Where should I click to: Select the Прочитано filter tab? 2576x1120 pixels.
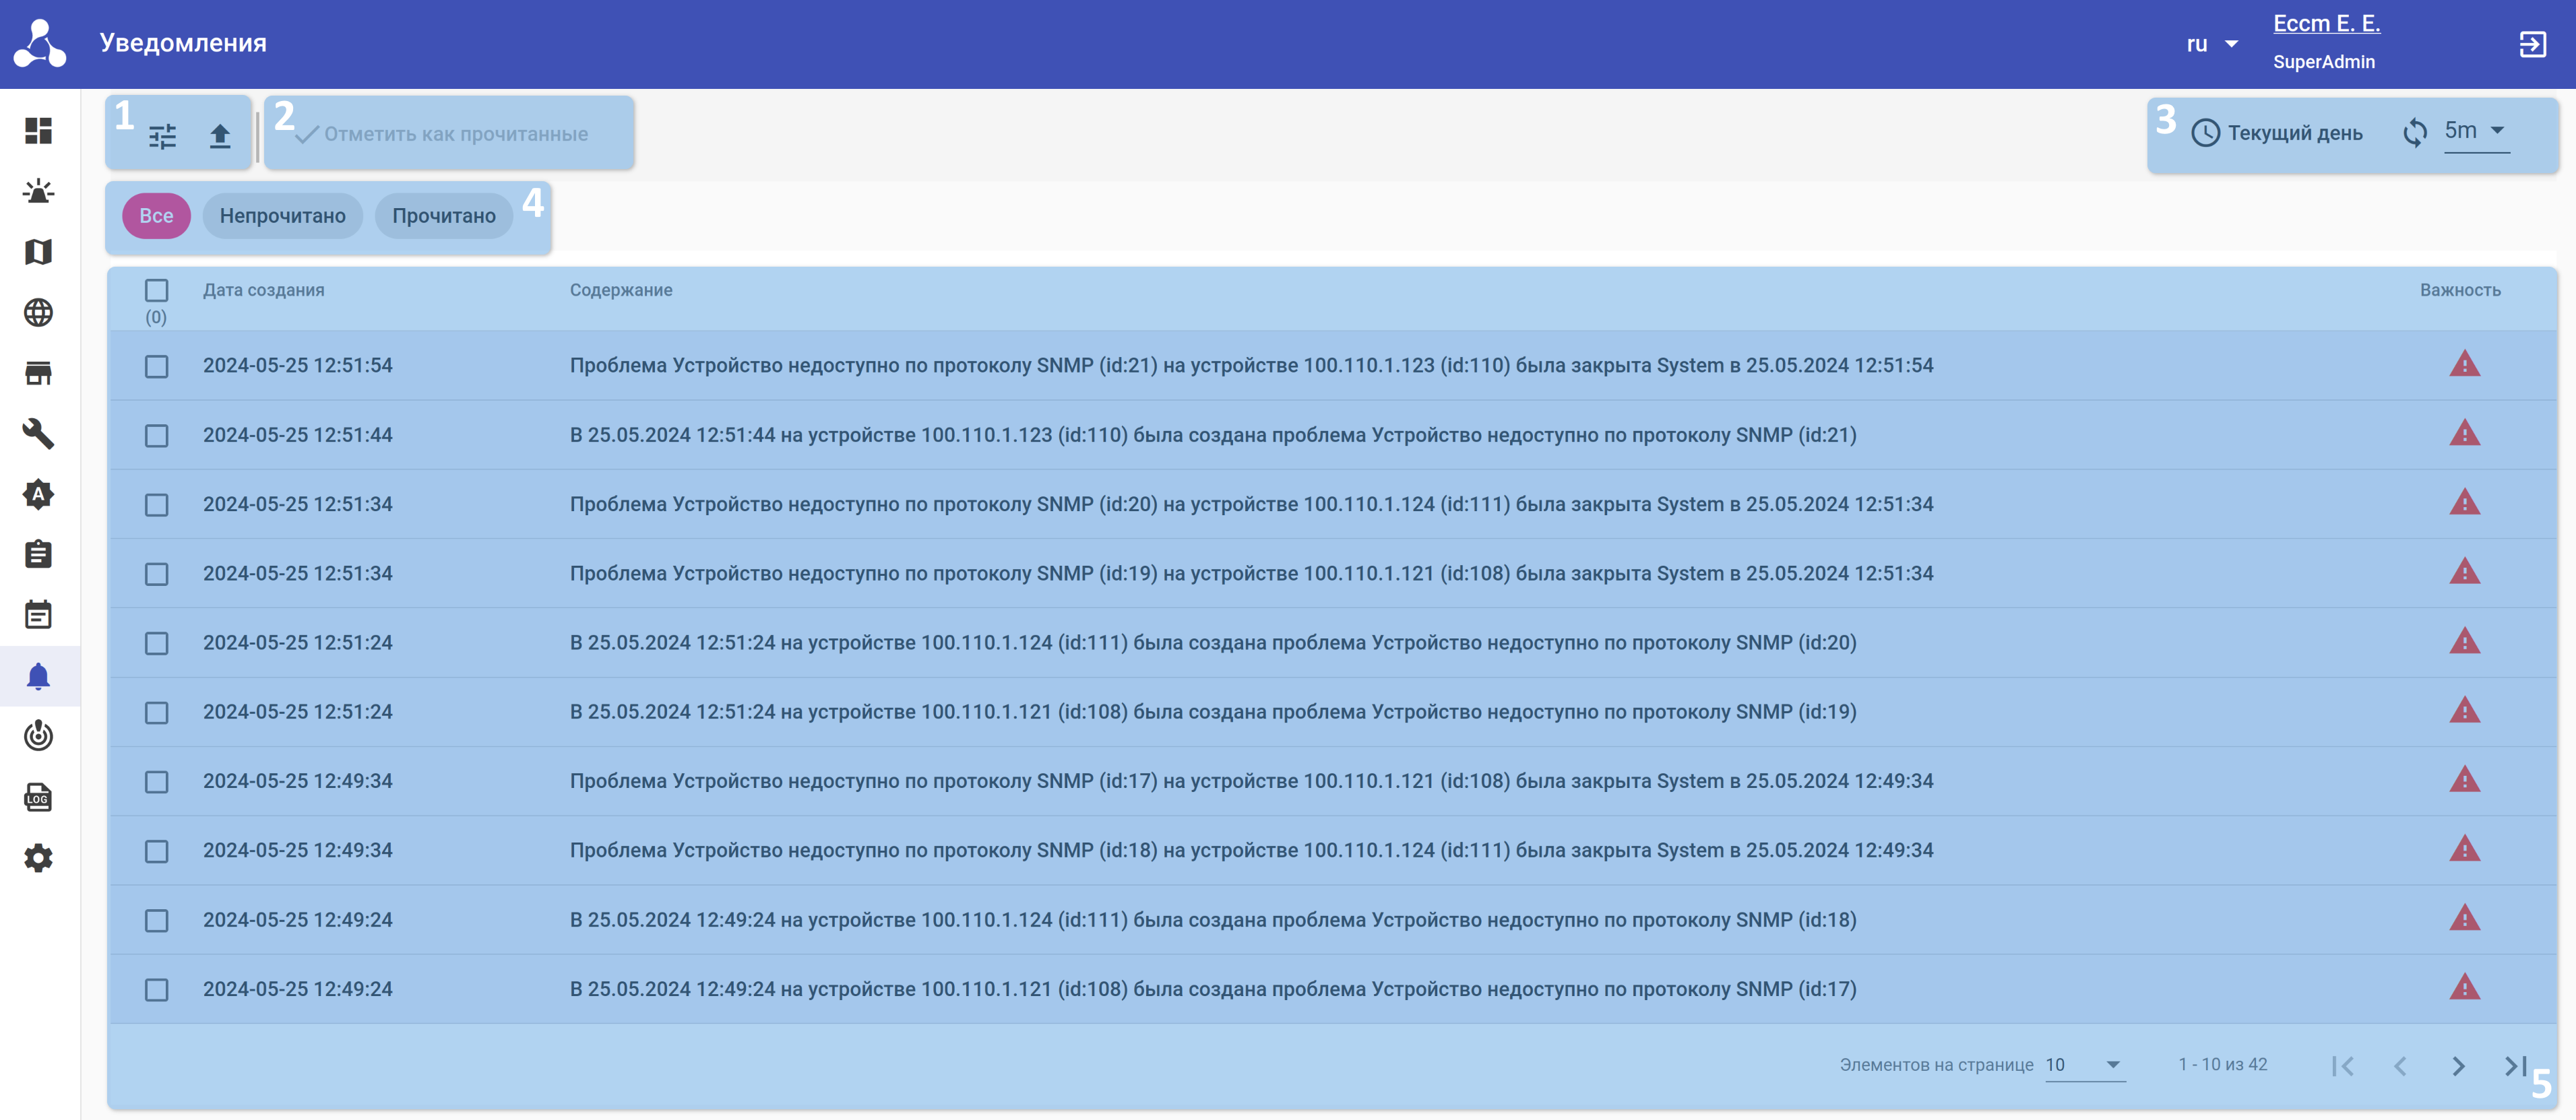(443, 216)
